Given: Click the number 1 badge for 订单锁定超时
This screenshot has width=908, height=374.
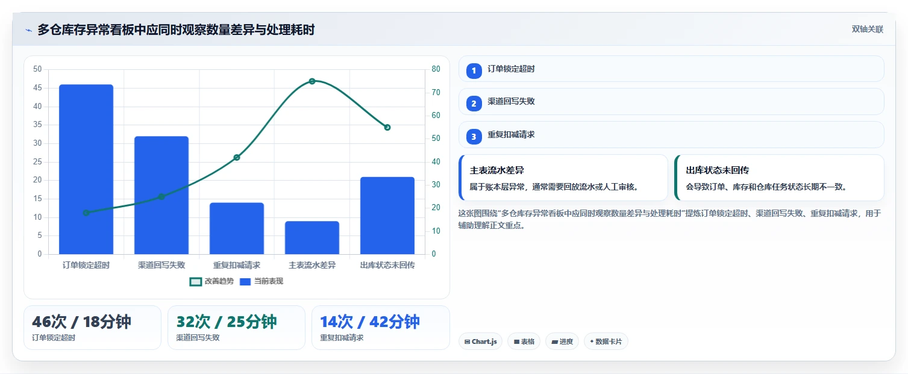Looking at the screenshot, I should pyautogui.click(x=474, y=70).
